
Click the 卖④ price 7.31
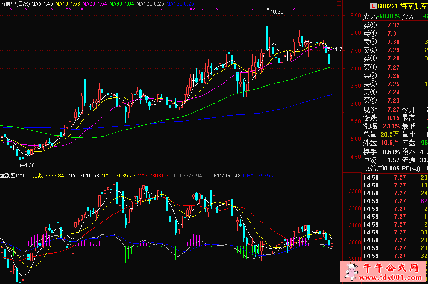tap(394, 33)
